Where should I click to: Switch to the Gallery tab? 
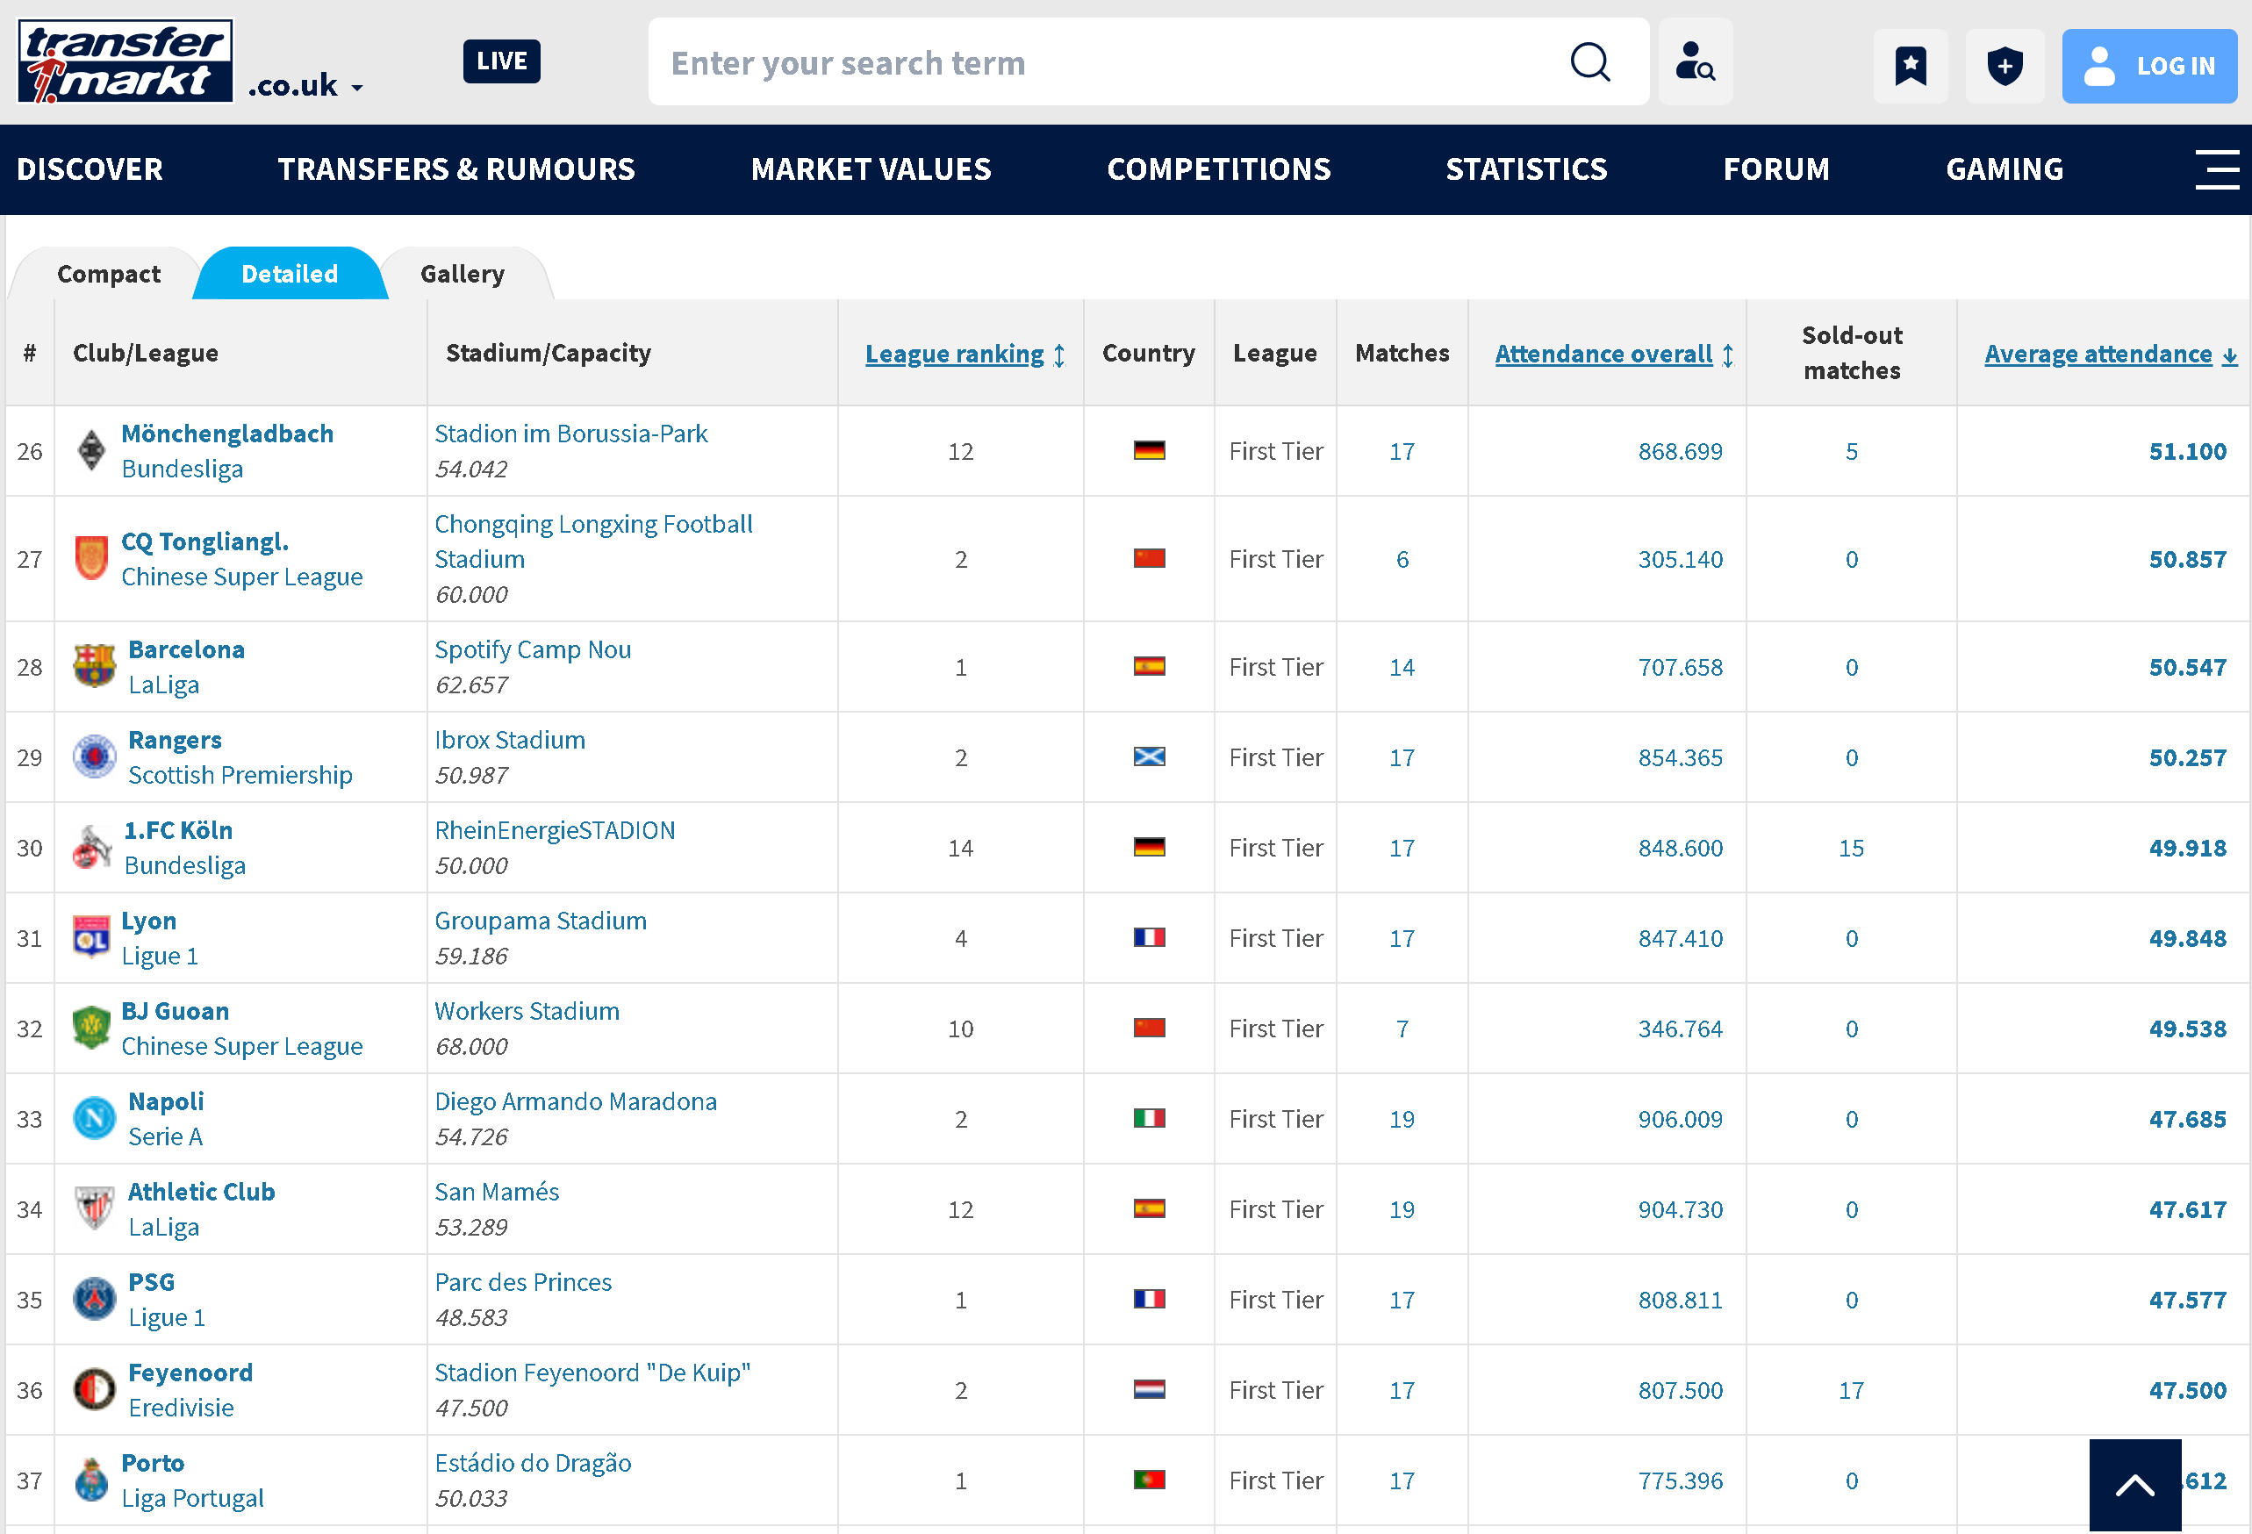point(463,274)
